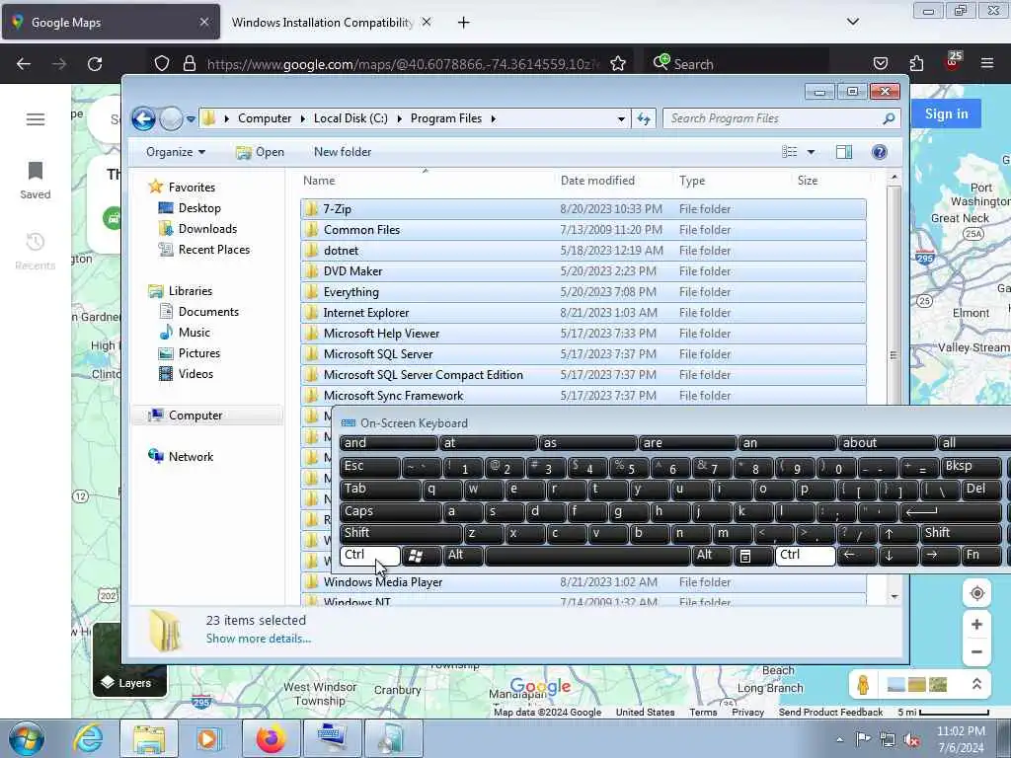The image size is (1011, 758).
Task: Bookmark the page with the star icon
Action: [x=618, y=63]
